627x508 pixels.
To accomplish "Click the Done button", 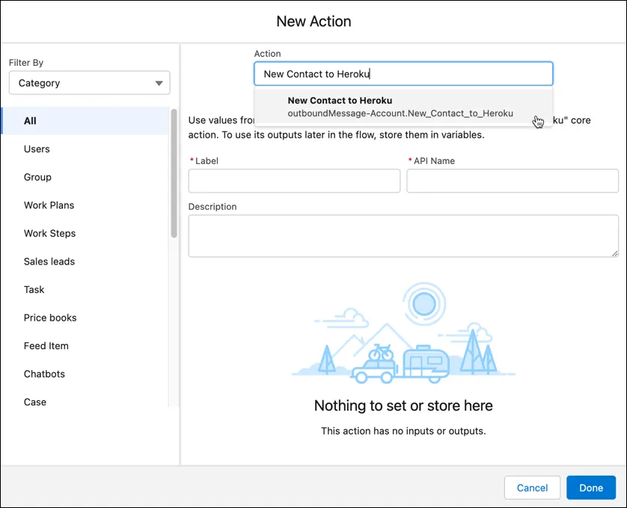I will (591, 488).
